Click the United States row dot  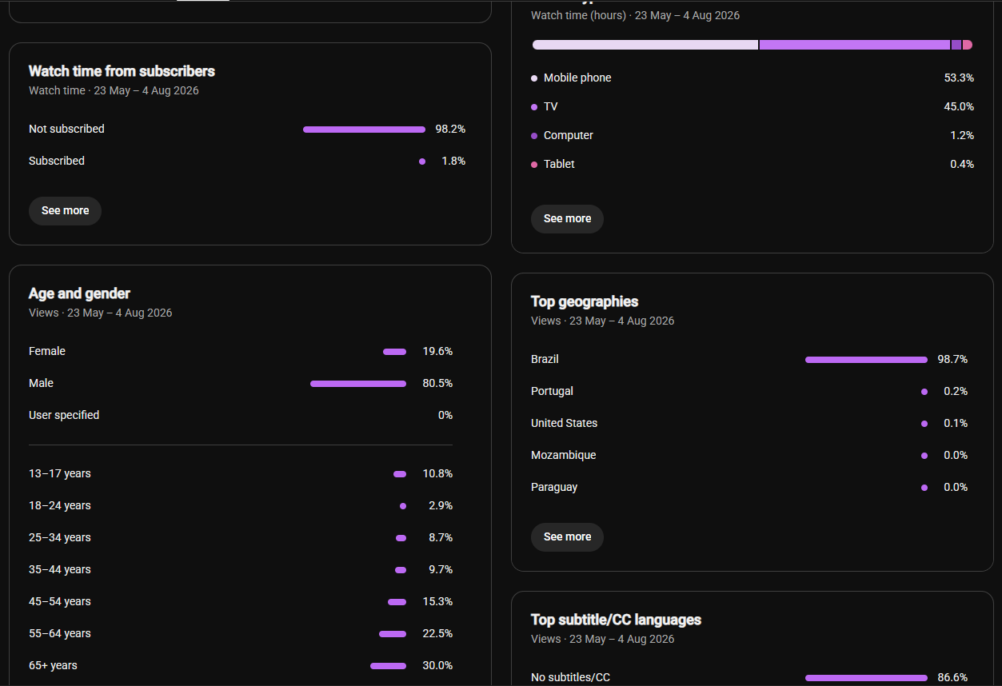pyautogui.click(x=924, y=424)
